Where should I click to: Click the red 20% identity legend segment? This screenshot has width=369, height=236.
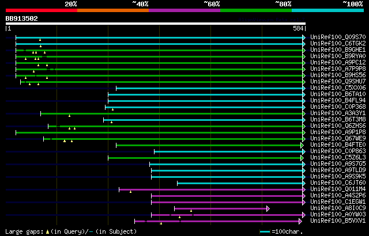(42, 10)
